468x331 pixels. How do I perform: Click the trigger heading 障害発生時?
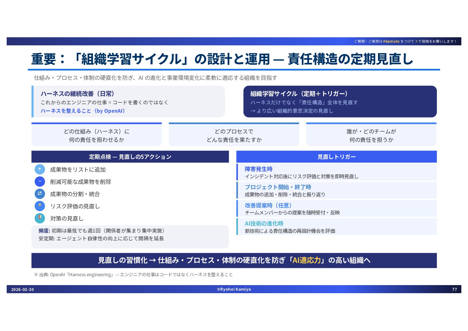(x=258, y=169)
